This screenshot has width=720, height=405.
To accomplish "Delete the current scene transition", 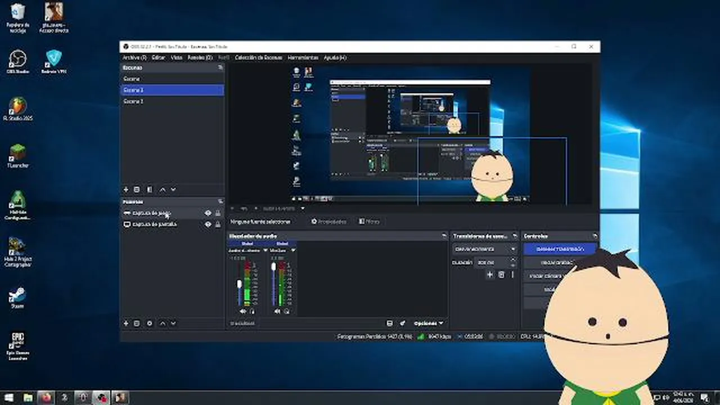I will pos(501,274).
